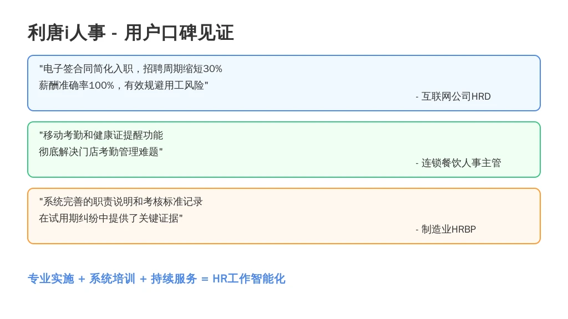
Task: Click the blue text 系统培训
Action: tap(112, 279)
